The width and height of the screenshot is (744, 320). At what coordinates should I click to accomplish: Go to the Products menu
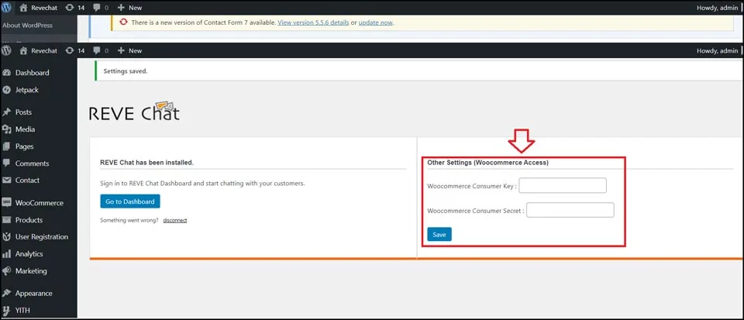(x=29, y=220)
